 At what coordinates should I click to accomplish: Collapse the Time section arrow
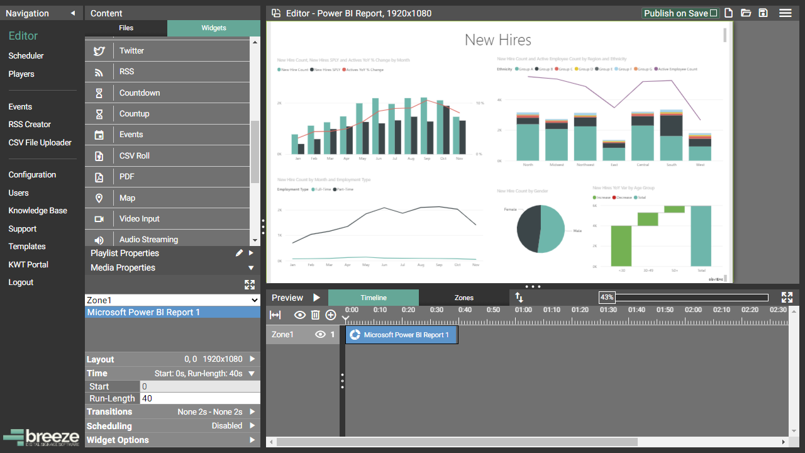click(252, 374)
